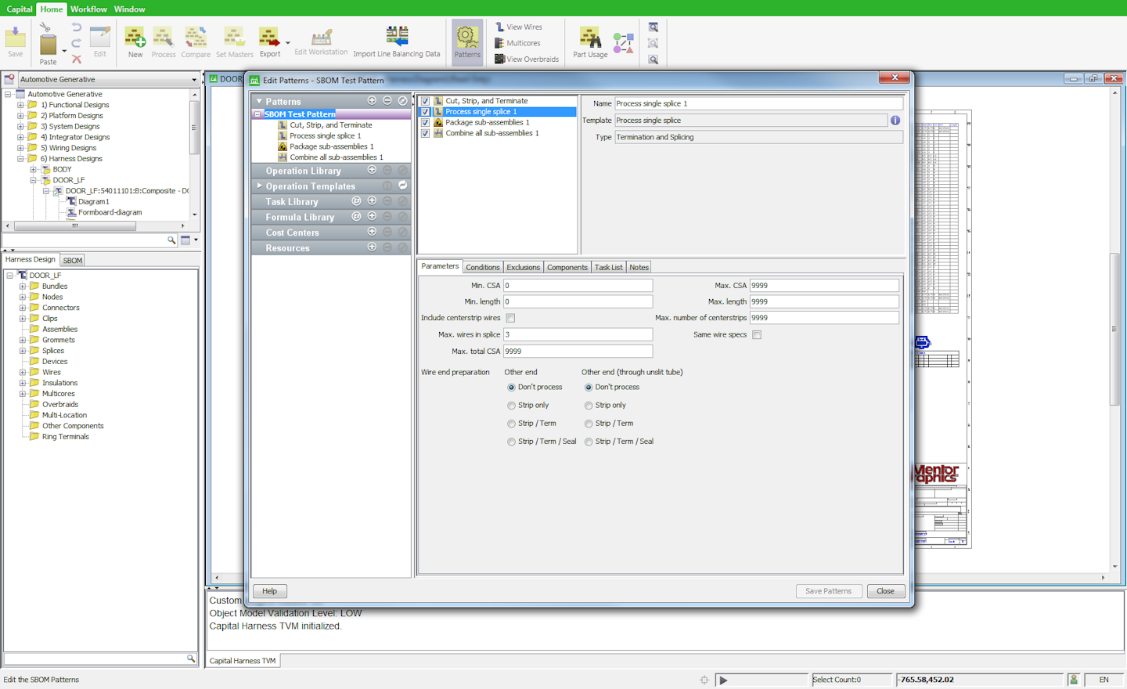The image size is (1127, 689).
Task: Click the Save Patterns button
Action: pyautogui.click(x=829, y=591)
